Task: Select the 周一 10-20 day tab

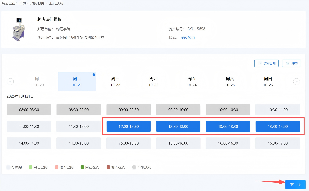Action: click(x=39, y=82)
